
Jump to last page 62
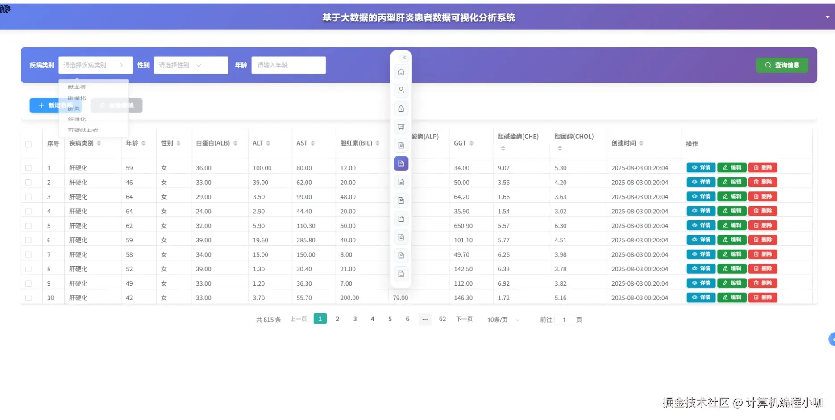pyautogui.click(x=442, y=319)
